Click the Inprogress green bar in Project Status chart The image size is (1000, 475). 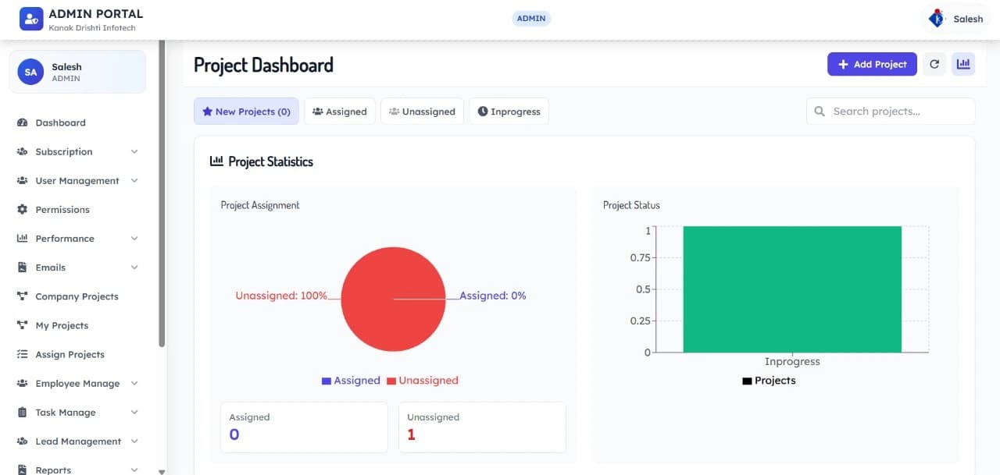pos(791,289)
